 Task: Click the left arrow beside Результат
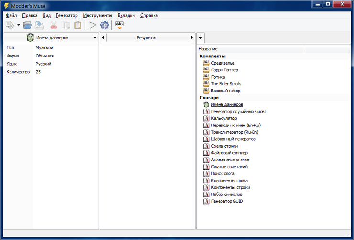click(x=103, y=37)
